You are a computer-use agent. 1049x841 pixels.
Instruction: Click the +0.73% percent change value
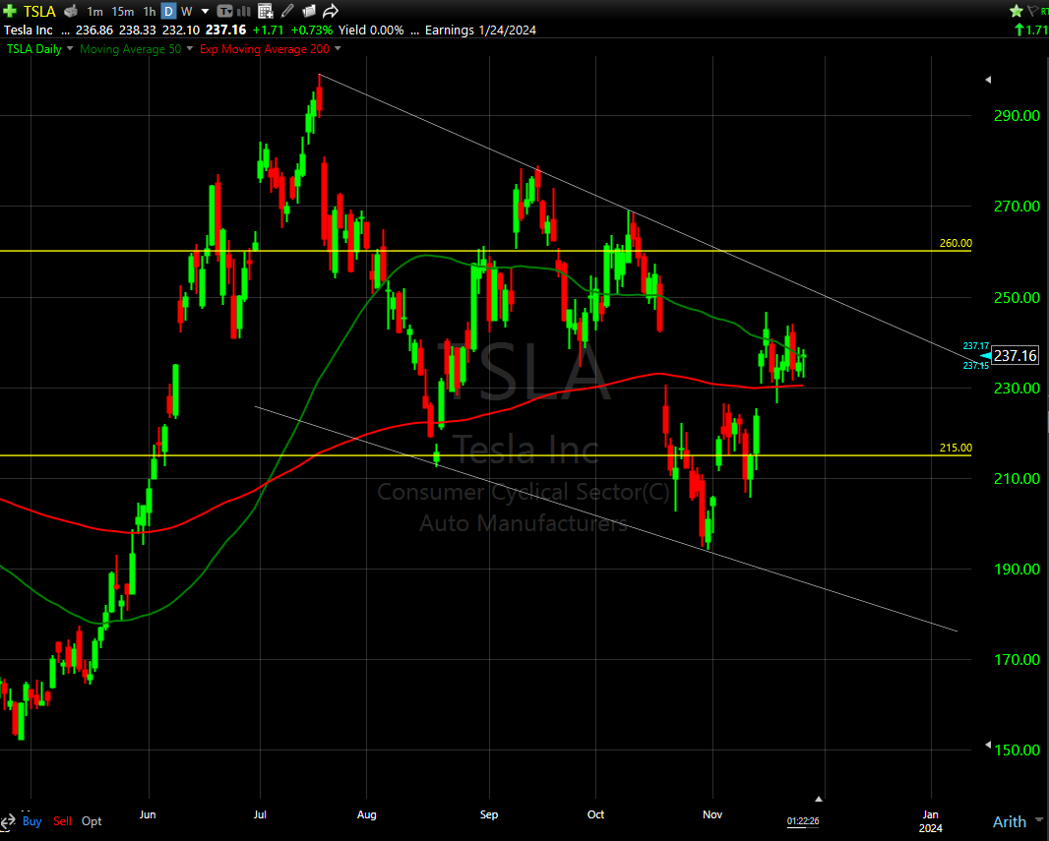click(311, 30)
